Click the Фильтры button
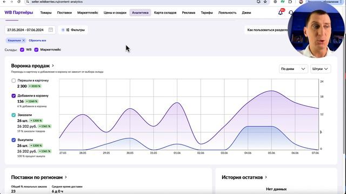 pos(73,30)
